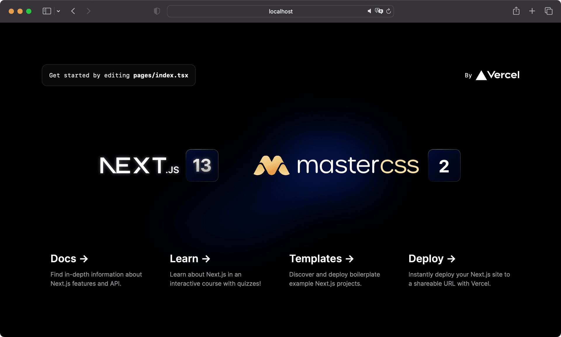561x337 pixels.
Task: Click the pages/index.tsx code text
Action: tap(161, 75)
